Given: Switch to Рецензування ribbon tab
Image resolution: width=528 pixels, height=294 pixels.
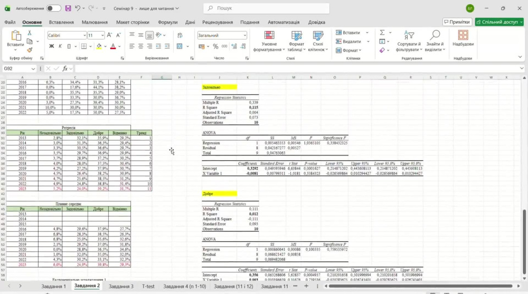Looking at the screenshot, I should click(x=218, y=22).
